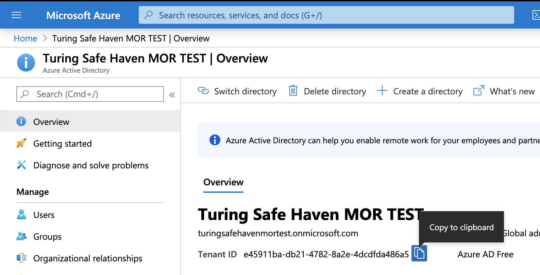
Task: Go to Home via breadcrumb
Action: 26,38
